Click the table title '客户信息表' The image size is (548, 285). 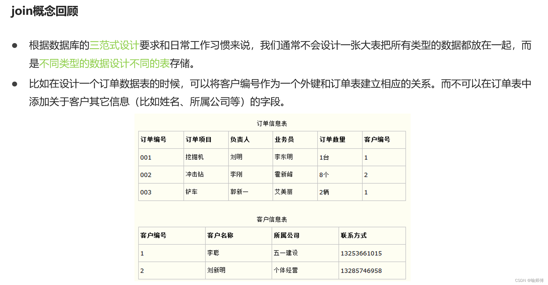click(x=272, y=219)
